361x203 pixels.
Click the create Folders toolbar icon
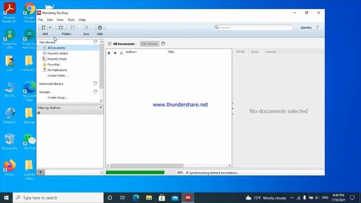(61, 28)
